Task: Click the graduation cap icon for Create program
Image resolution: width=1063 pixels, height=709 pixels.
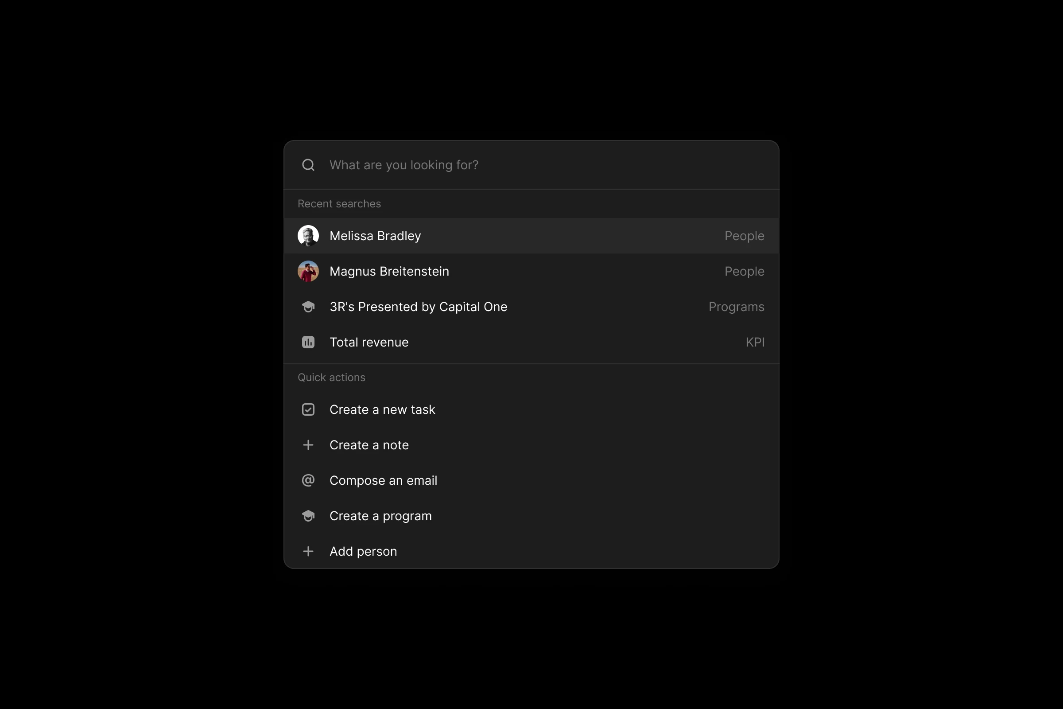Action: coord(308,516)
